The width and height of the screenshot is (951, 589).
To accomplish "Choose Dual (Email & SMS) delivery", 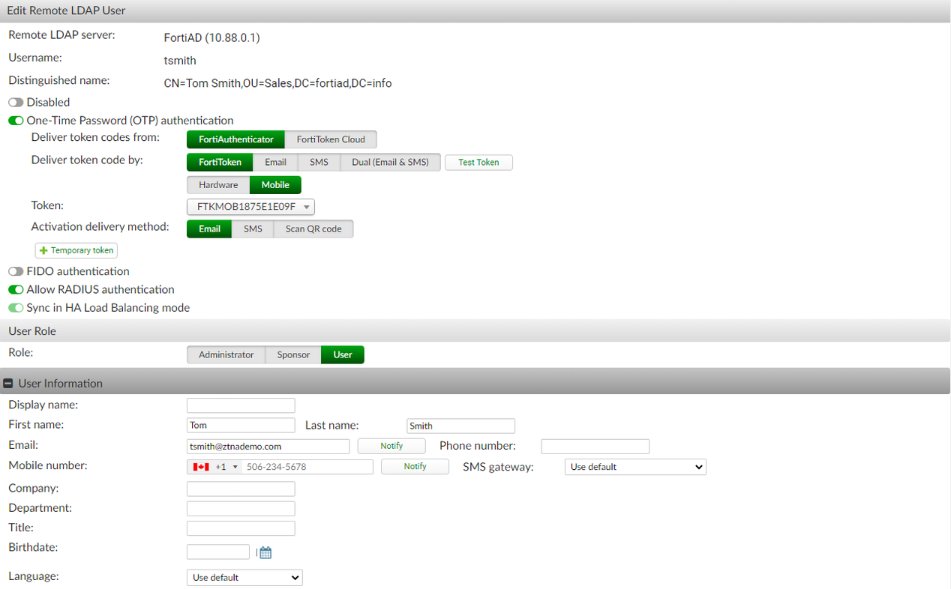I will click(390, 162).
